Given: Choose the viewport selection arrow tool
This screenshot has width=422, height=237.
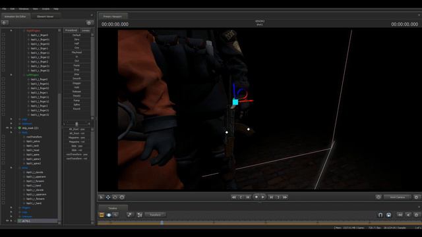Looking at the screenshot, I should tap(101, 197).
